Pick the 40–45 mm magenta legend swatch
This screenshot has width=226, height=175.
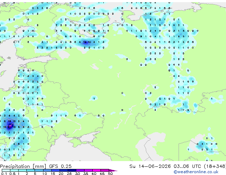(97, 170)
